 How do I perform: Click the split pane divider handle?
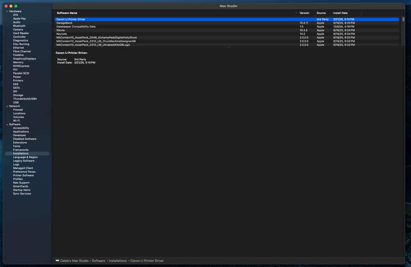(x=228, y=48)
